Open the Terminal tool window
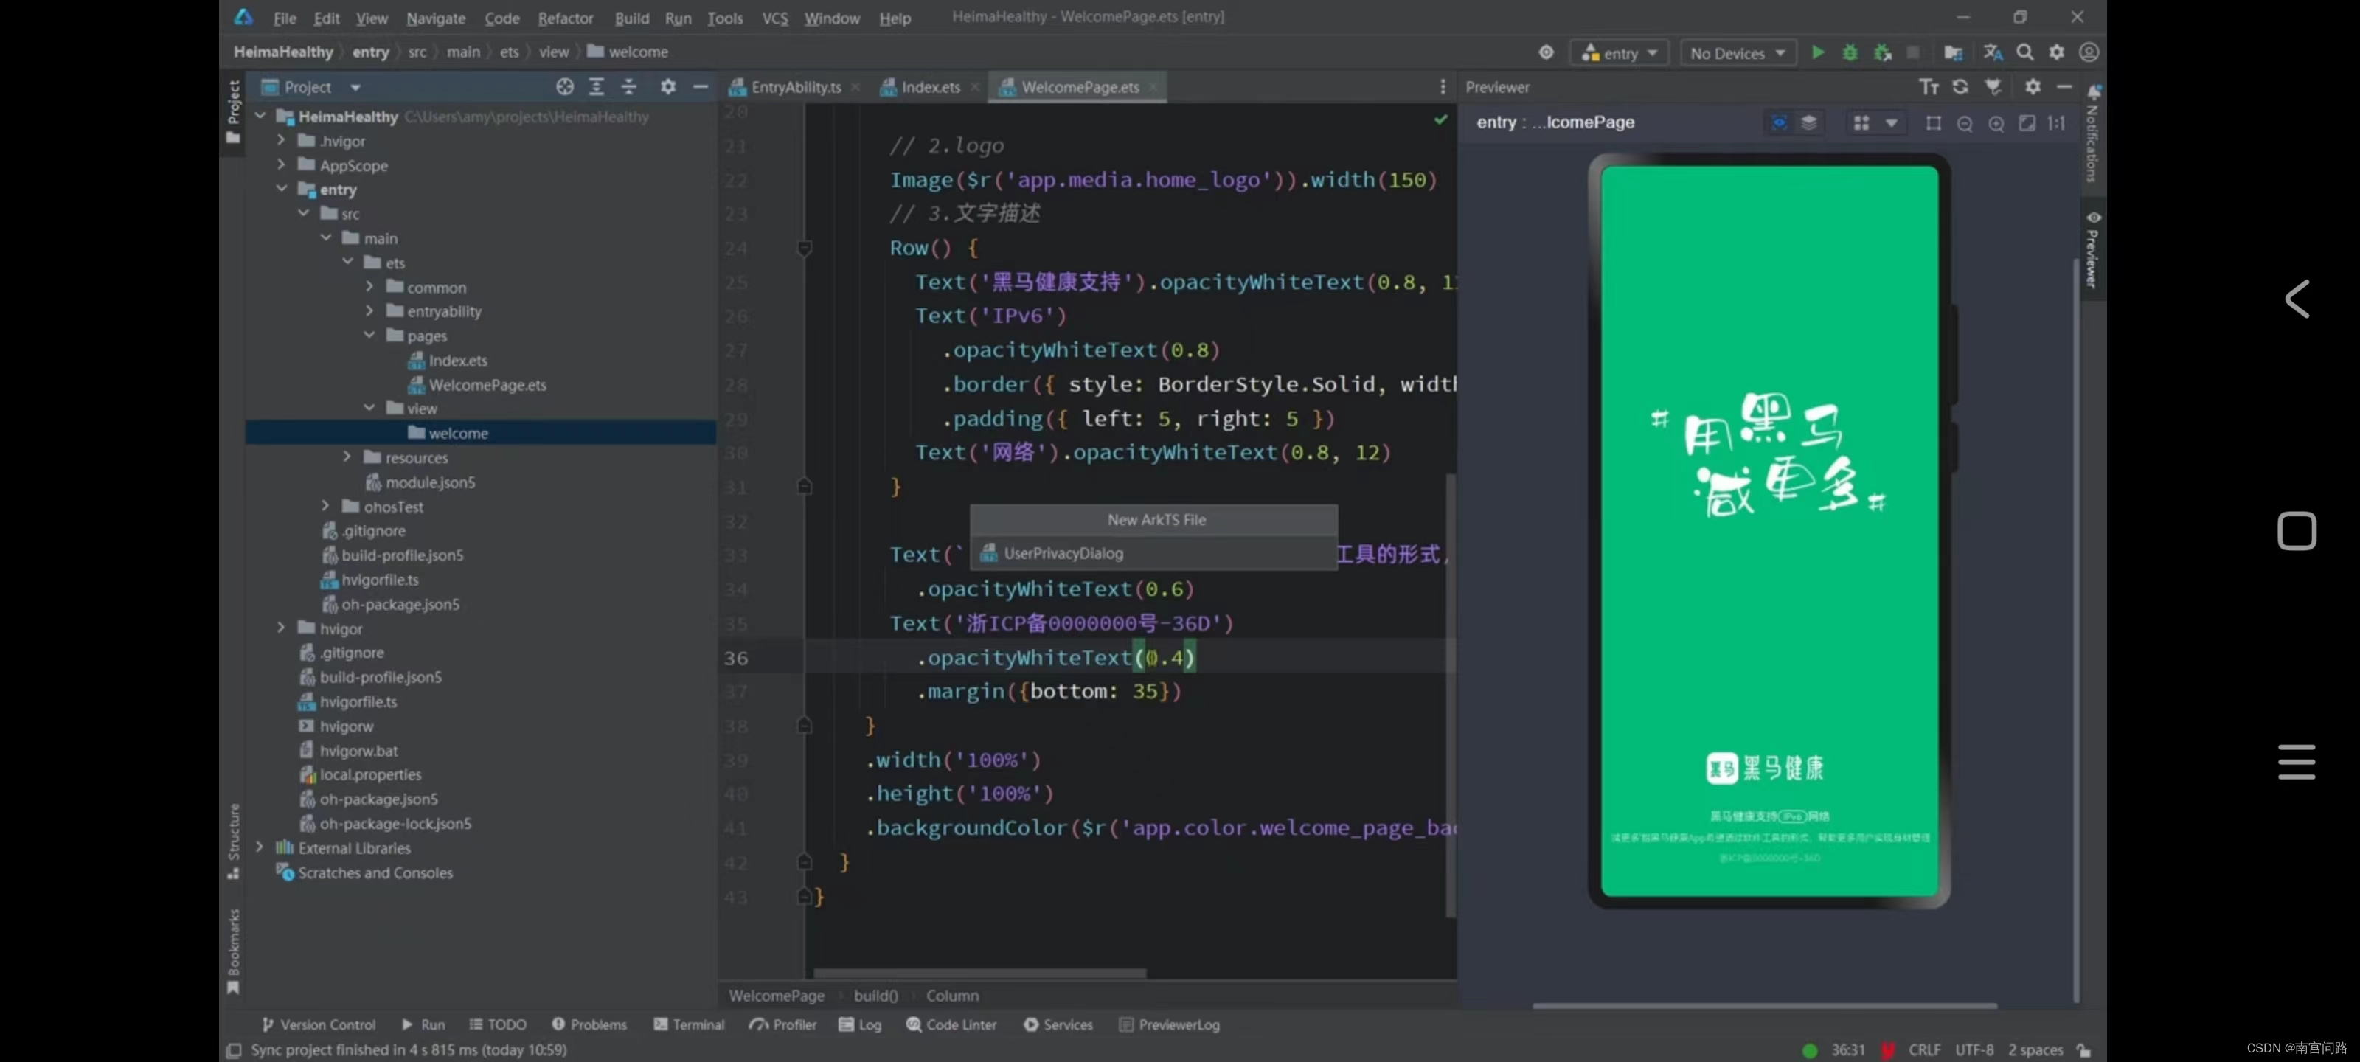The height and width of the screenshot is (1062, 2360). 689,1024
